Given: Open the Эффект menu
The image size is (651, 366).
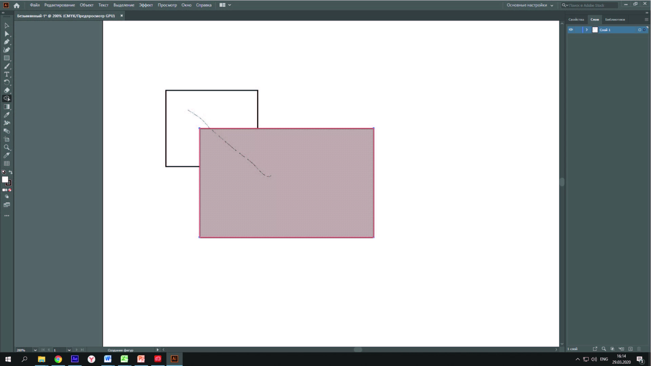Looking at the screenshot, I should 146,5.
